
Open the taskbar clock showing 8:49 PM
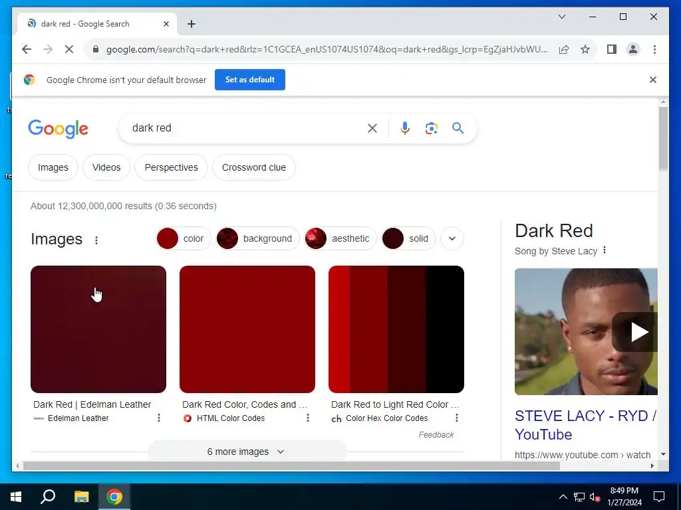click(x=624, y=497)
